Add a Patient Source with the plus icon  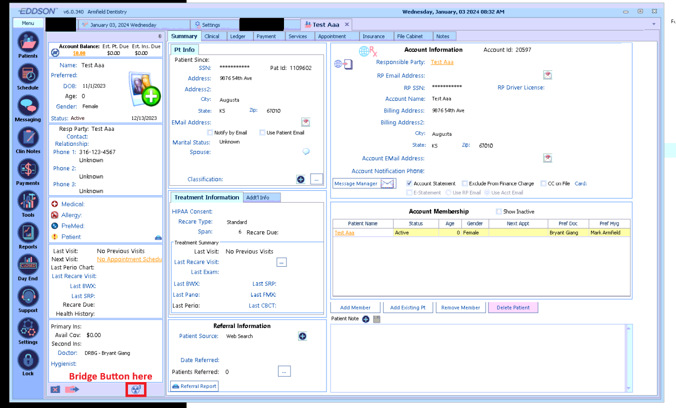click(x=302, y=336)
